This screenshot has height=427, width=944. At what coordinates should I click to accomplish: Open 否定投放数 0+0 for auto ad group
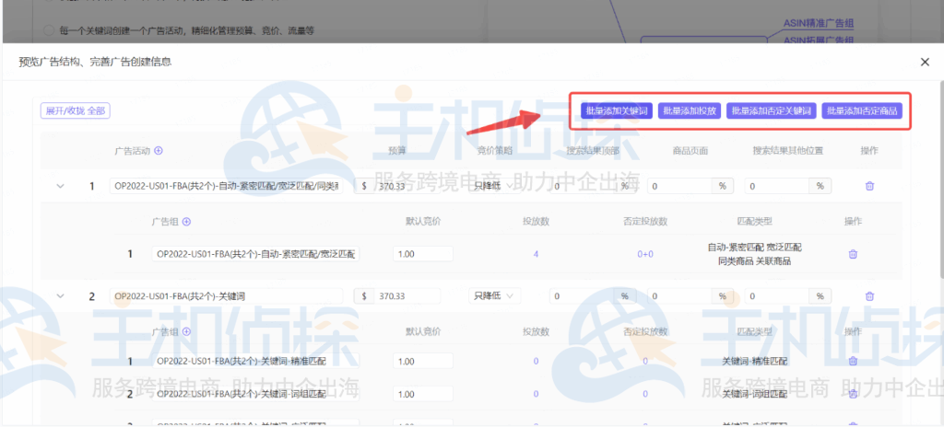645,254
